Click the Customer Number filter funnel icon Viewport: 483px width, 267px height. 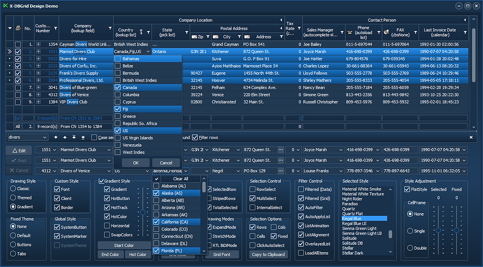pyautogui.click(x=55, y=29)
